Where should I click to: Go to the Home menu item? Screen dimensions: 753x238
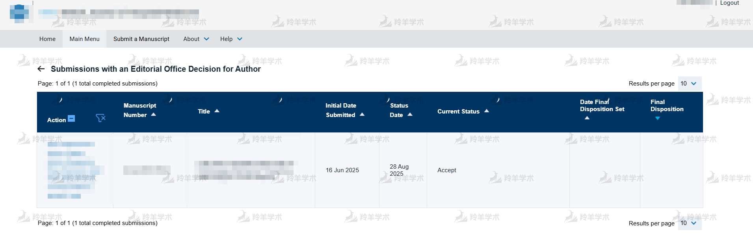tap(47, 39)
